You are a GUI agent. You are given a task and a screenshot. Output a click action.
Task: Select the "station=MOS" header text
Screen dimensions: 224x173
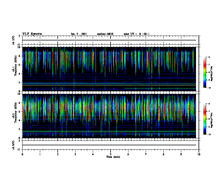pos(105,34)
